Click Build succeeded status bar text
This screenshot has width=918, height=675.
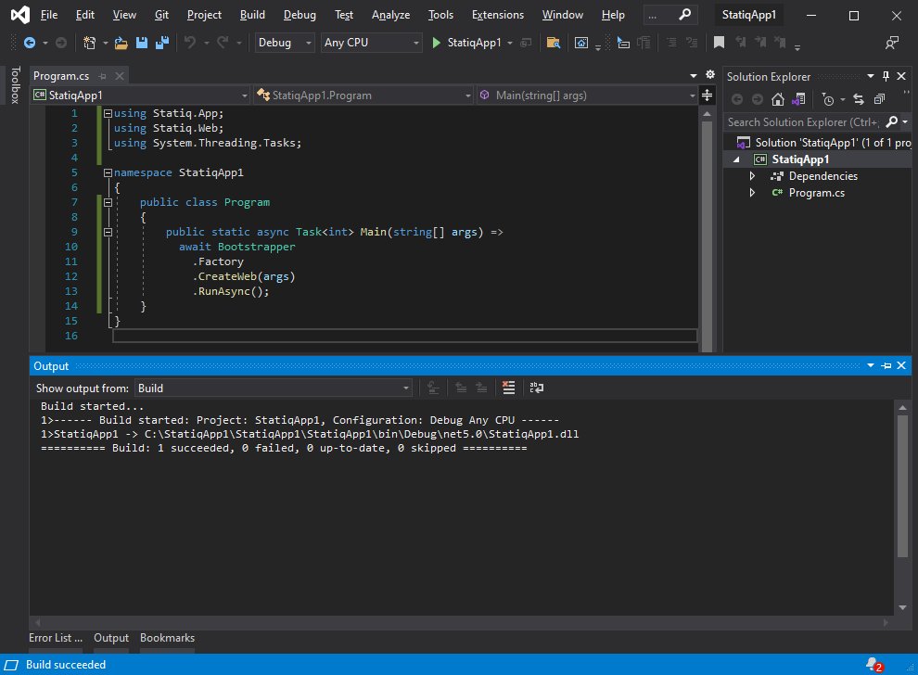66,665
